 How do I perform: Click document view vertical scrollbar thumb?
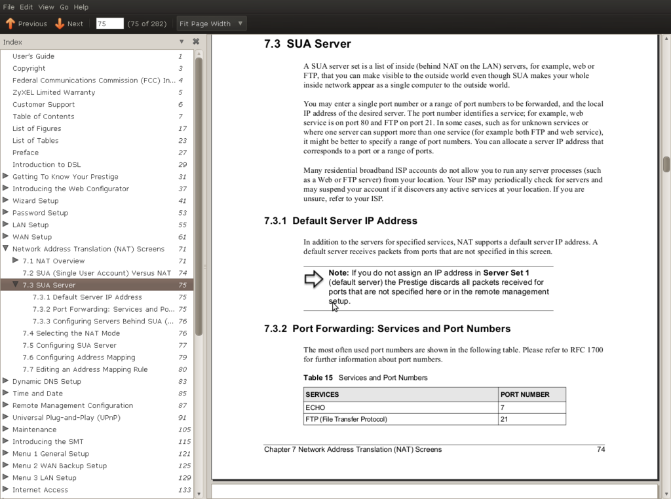click(x=666, y=164)
